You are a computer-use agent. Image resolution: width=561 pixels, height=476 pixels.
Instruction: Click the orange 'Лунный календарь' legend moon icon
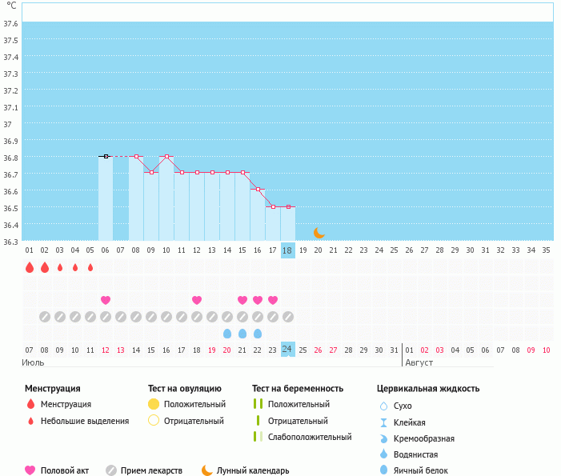coord(207,470)
